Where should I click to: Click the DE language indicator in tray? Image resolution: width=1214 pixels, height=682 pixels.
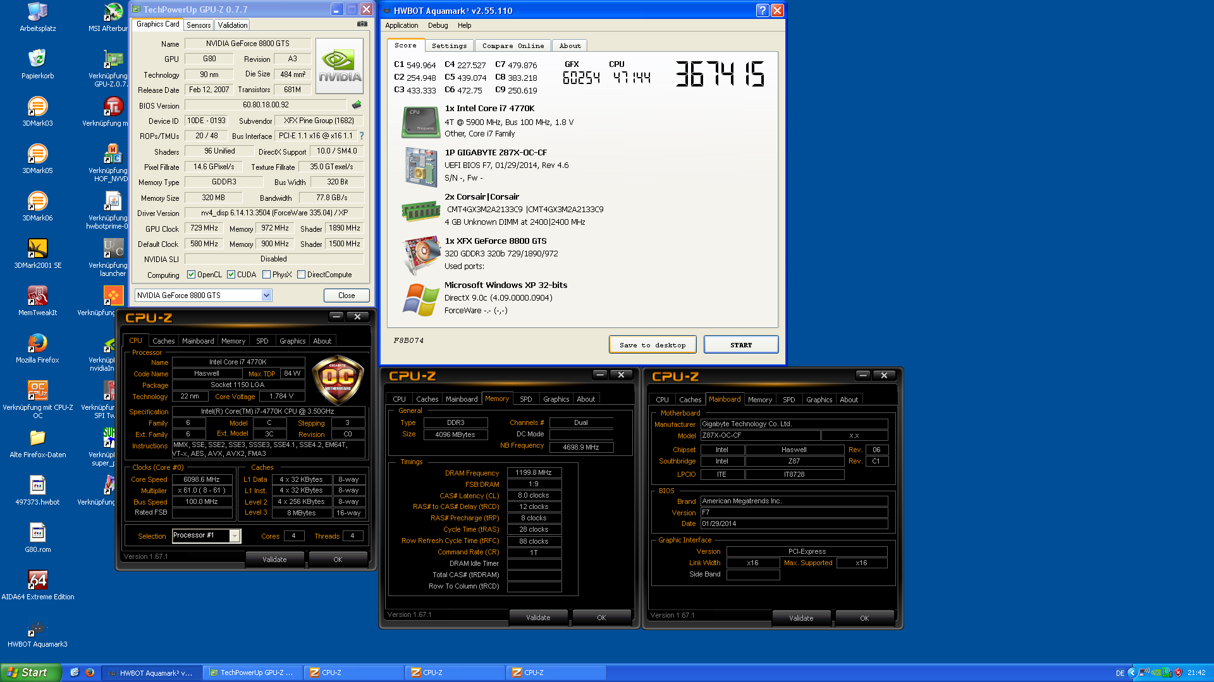(1120, 673)
